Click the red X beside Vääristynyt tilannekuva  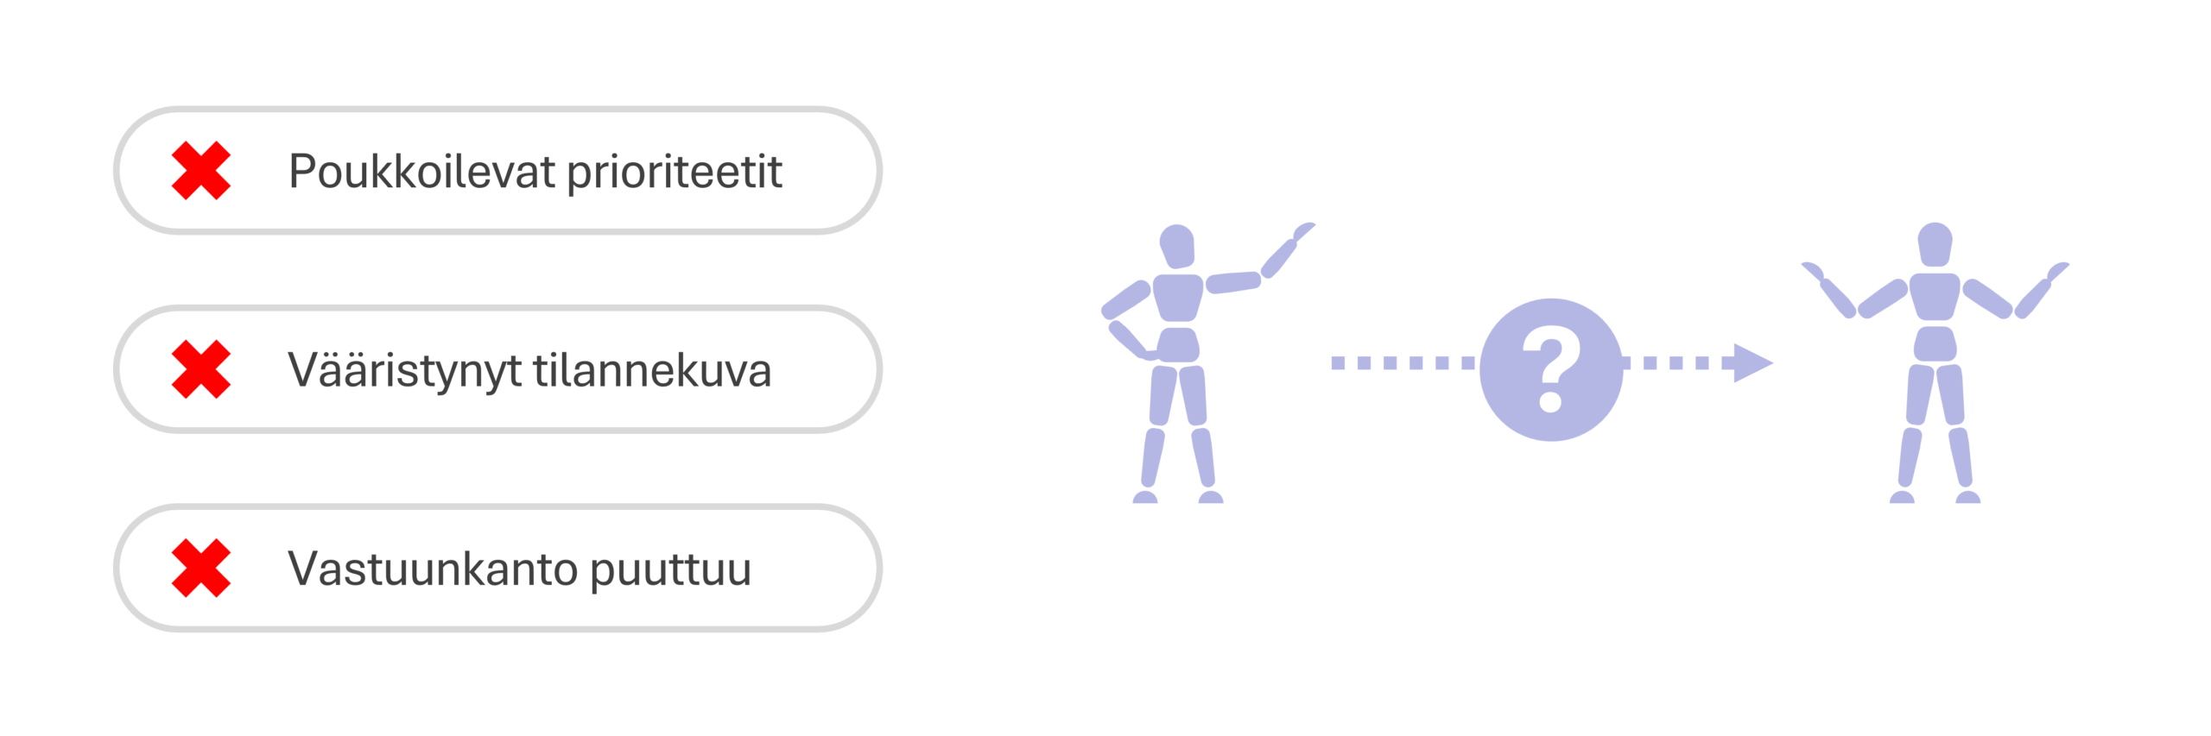point(200,369)
